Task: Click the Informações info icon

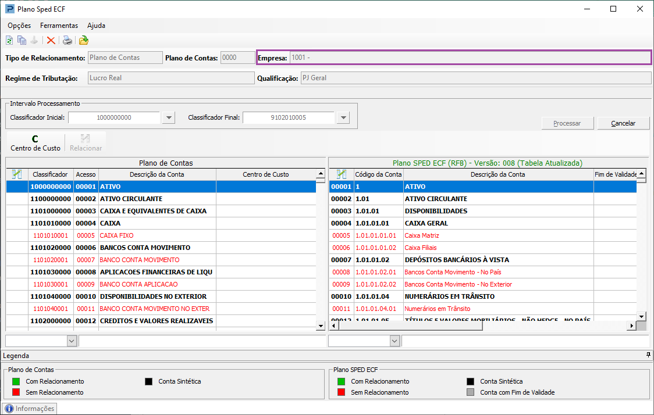Action: [x=9, y=409]
